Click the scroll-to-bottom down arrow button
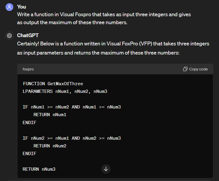Screen dimensions: 219x181 pyautogui.click(x=106, y=169)
